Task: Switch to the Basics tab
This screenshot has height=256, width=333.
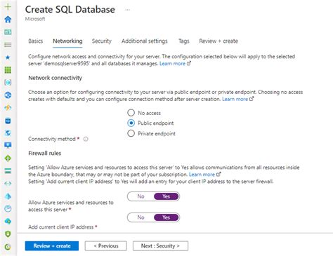Action: (36, 41)
